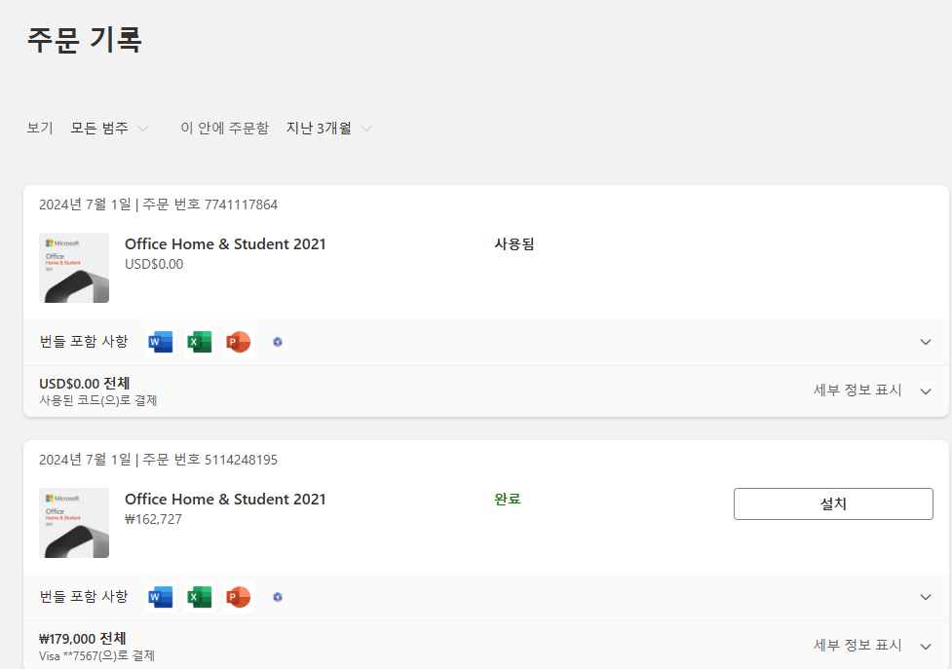Click the ₩162,727 price text
This screenshot has height=669, width=952.
coord(153,520)
